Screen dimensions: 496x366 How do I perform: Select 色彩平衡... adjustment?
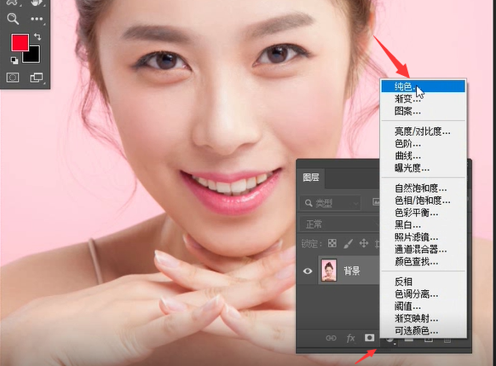click(423, 213)
